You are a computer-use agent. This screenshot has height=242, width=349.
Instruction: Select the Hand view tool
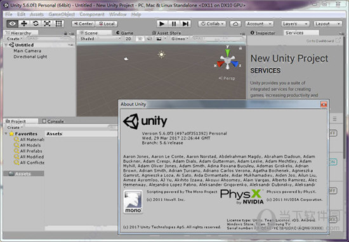tap(13, 23)
